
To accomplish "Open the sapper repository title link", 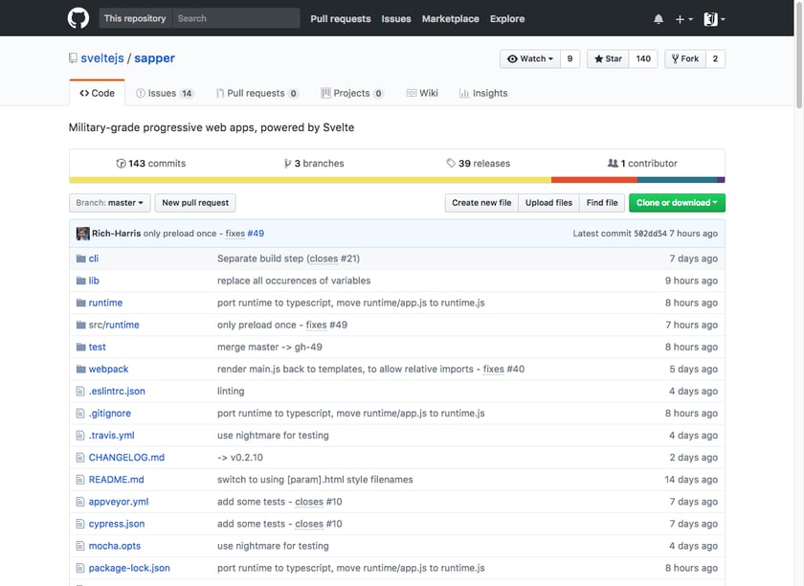I will coord(154,58).
